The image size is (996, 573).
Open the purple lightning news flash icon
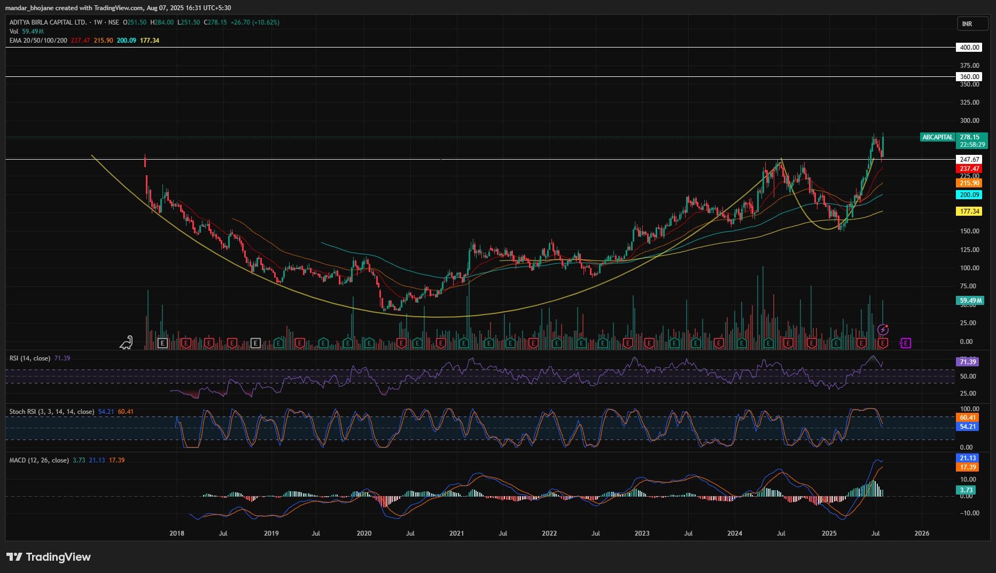tap(884, 329)
